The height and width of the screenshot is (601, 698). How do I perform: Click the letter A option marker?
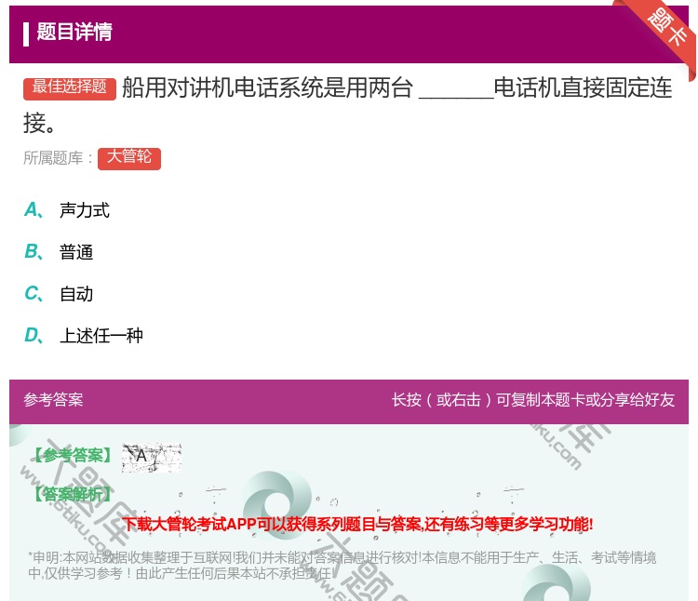click(x=34, y=209)
